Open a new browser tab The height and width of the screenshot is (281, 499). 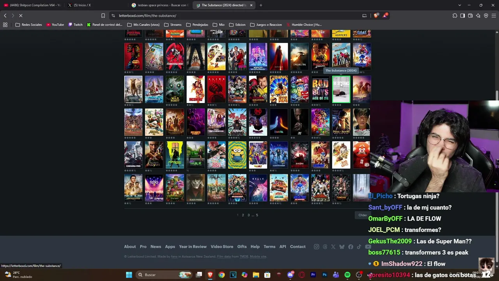click(261, 5)
